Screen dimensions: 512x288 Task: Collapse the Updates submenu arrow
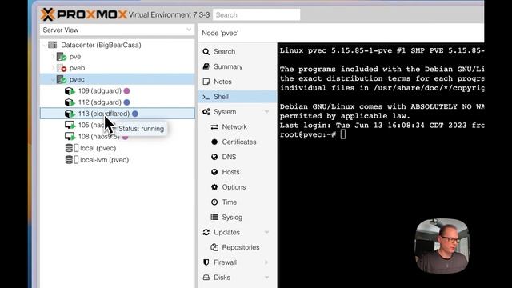[266, 232]
